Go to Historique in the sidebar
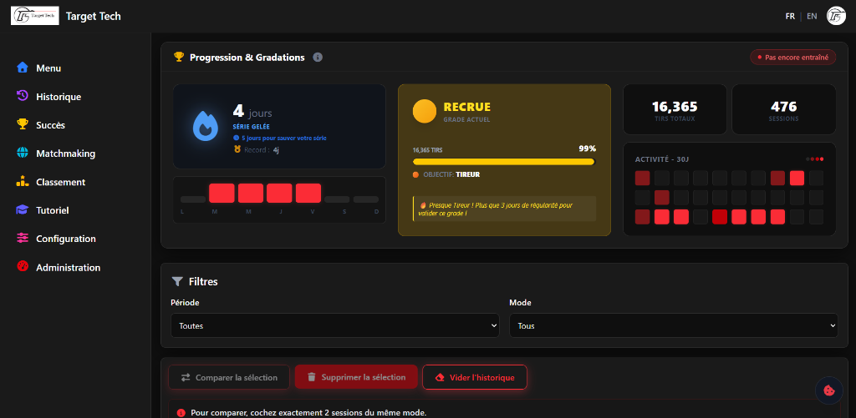The height and width of the screenshot is (418, 856). 59,97
